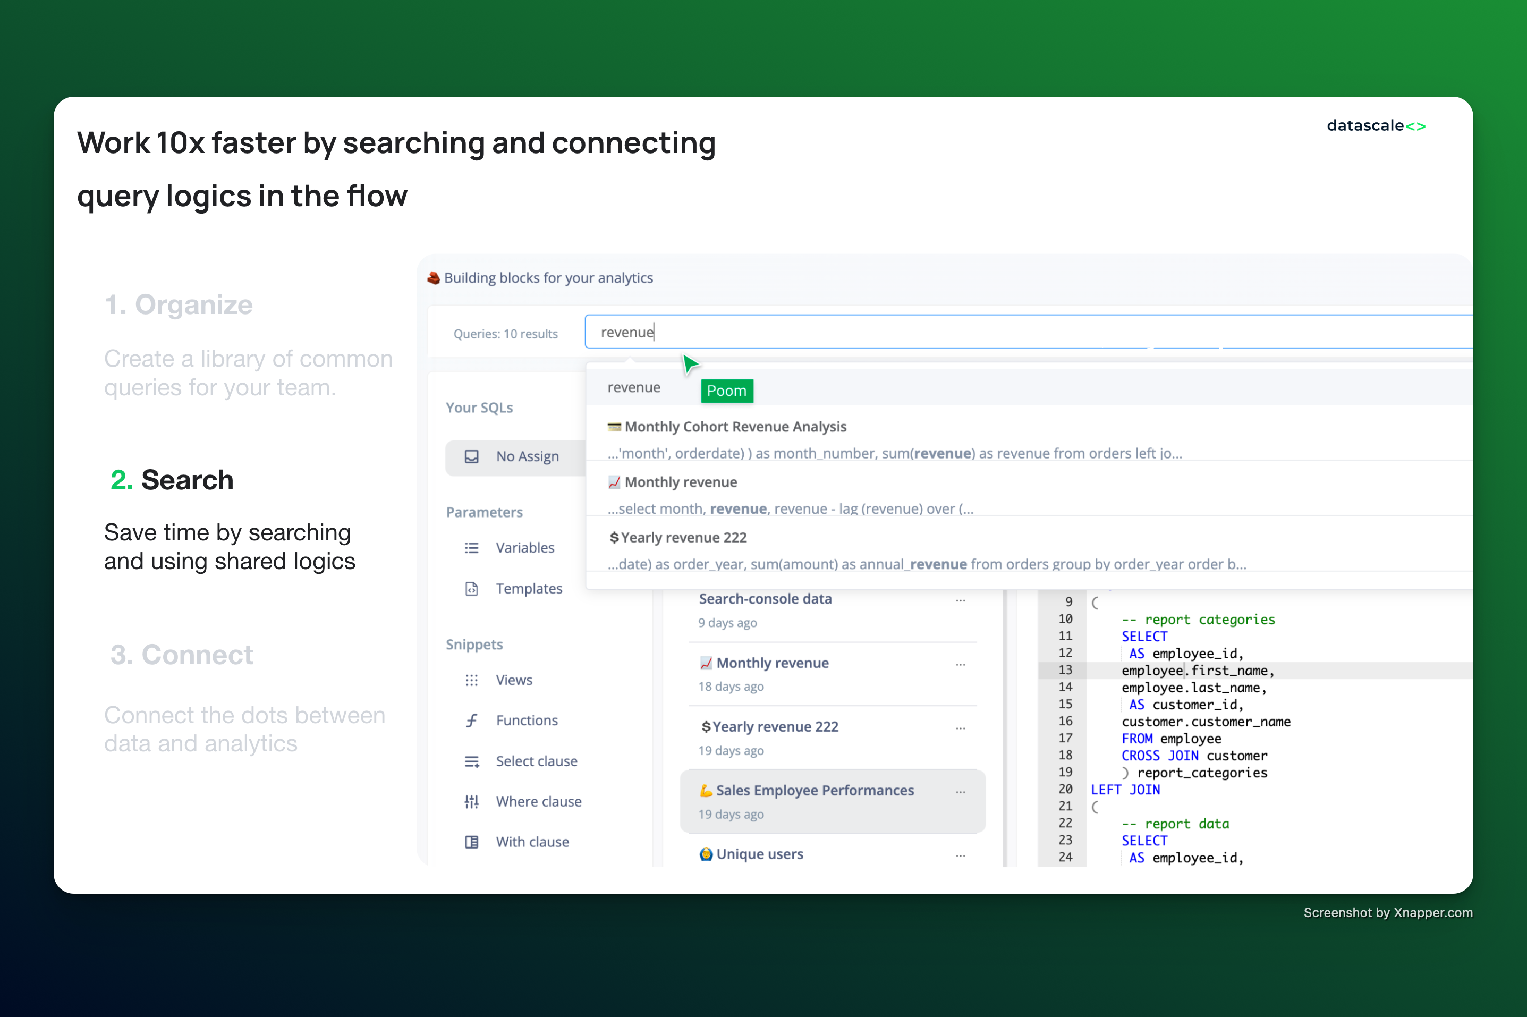Click the '1. Organize' step heading
Screen dimensions: 1527x1017
(x=179, y=305)
